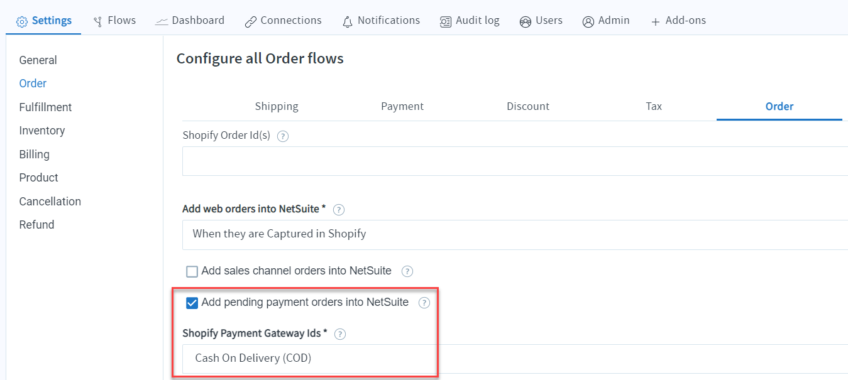Select Order in the settings sidebar
This screenshot has width=848, height=380.
[33, 84]
